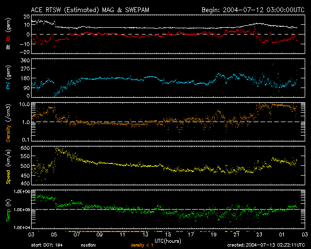The width and height of the screenshot is (311, 249).
Task: Click the 'caution:' label
Action: pos(88,245)
